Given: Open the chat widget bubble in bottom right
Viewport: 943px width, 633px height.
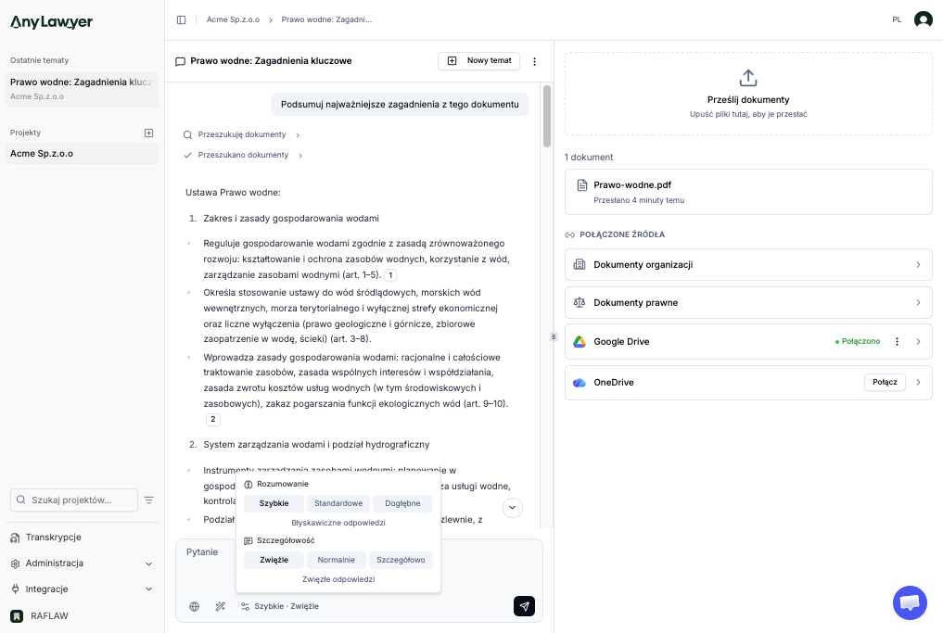Looking at the screenshot, I should click(910, 602).
